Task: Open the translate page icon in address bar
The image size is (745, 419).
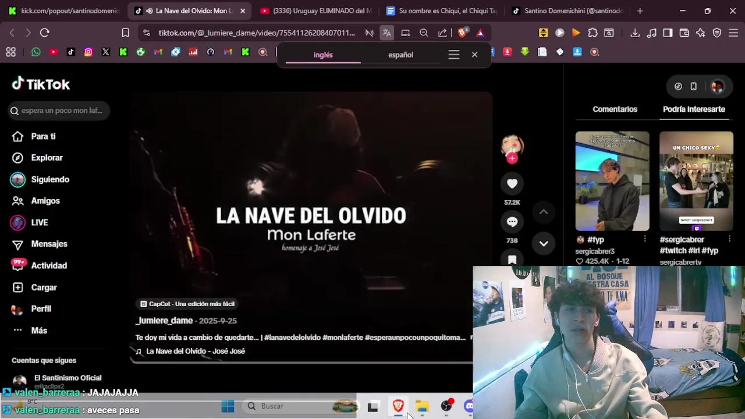Action: pos(386,33)
